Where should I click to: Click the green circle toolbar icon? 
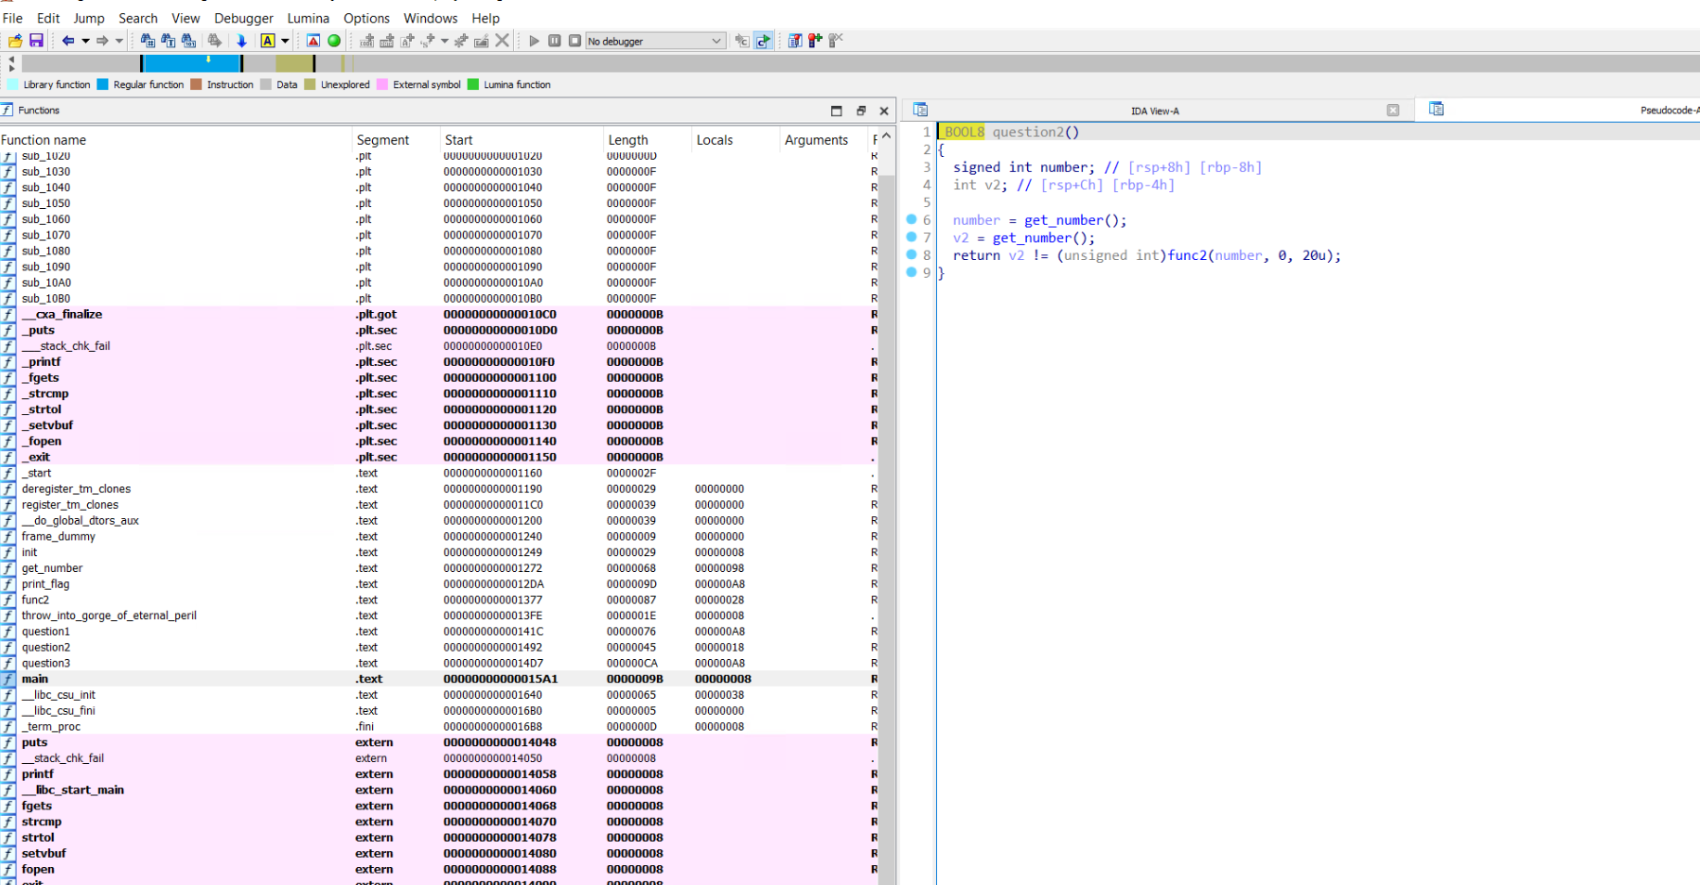coord(334,41)
